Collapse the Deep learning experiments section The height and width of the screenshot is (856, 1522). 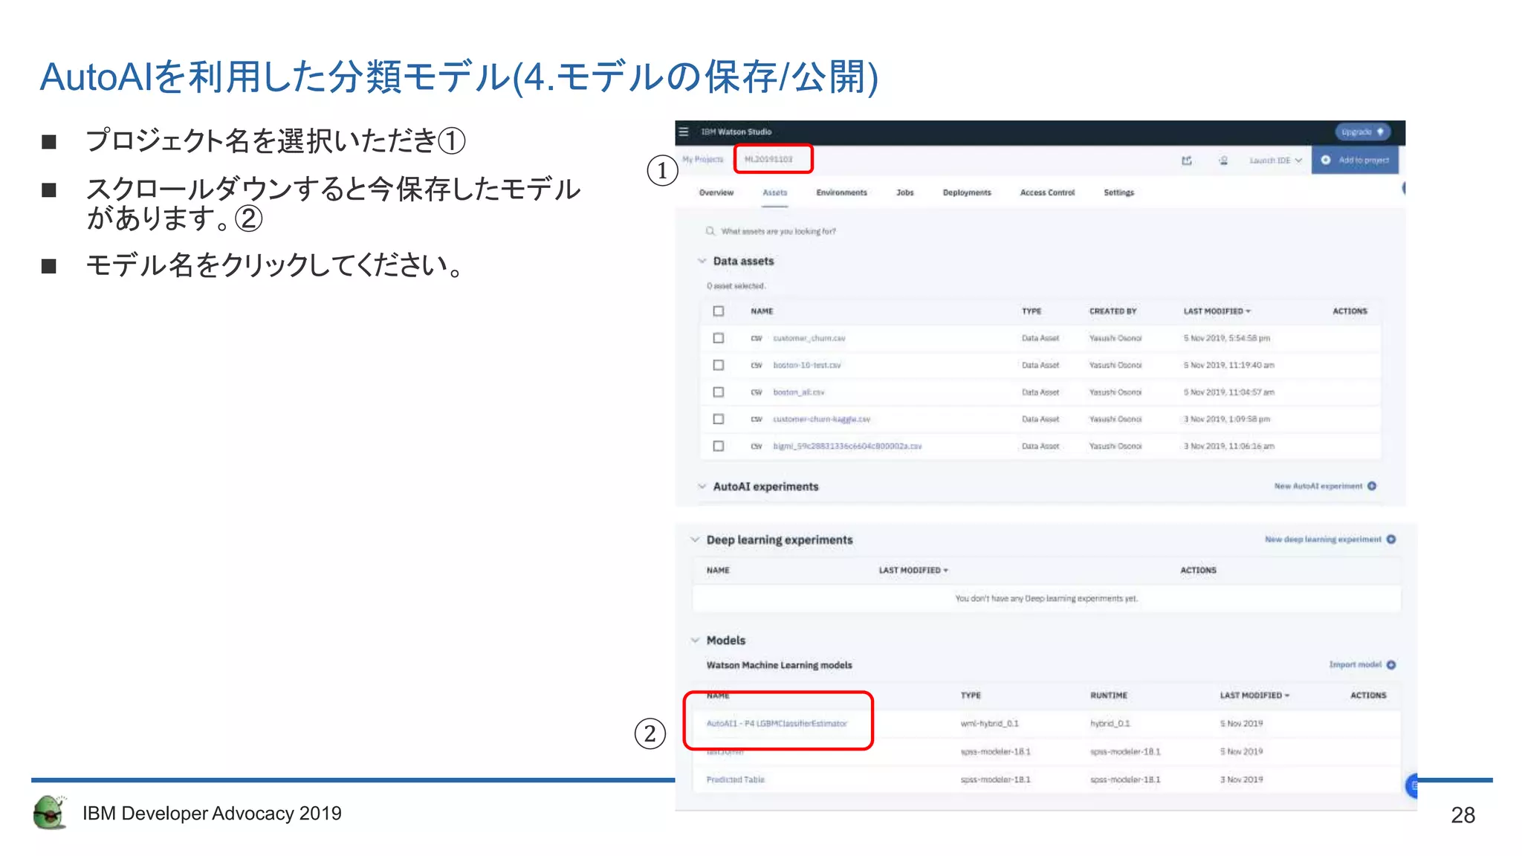[x=695, y=539]
